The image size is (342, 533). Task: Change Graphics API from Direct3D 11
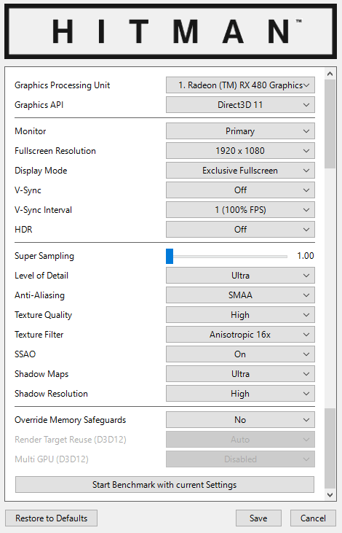(240, 105)
